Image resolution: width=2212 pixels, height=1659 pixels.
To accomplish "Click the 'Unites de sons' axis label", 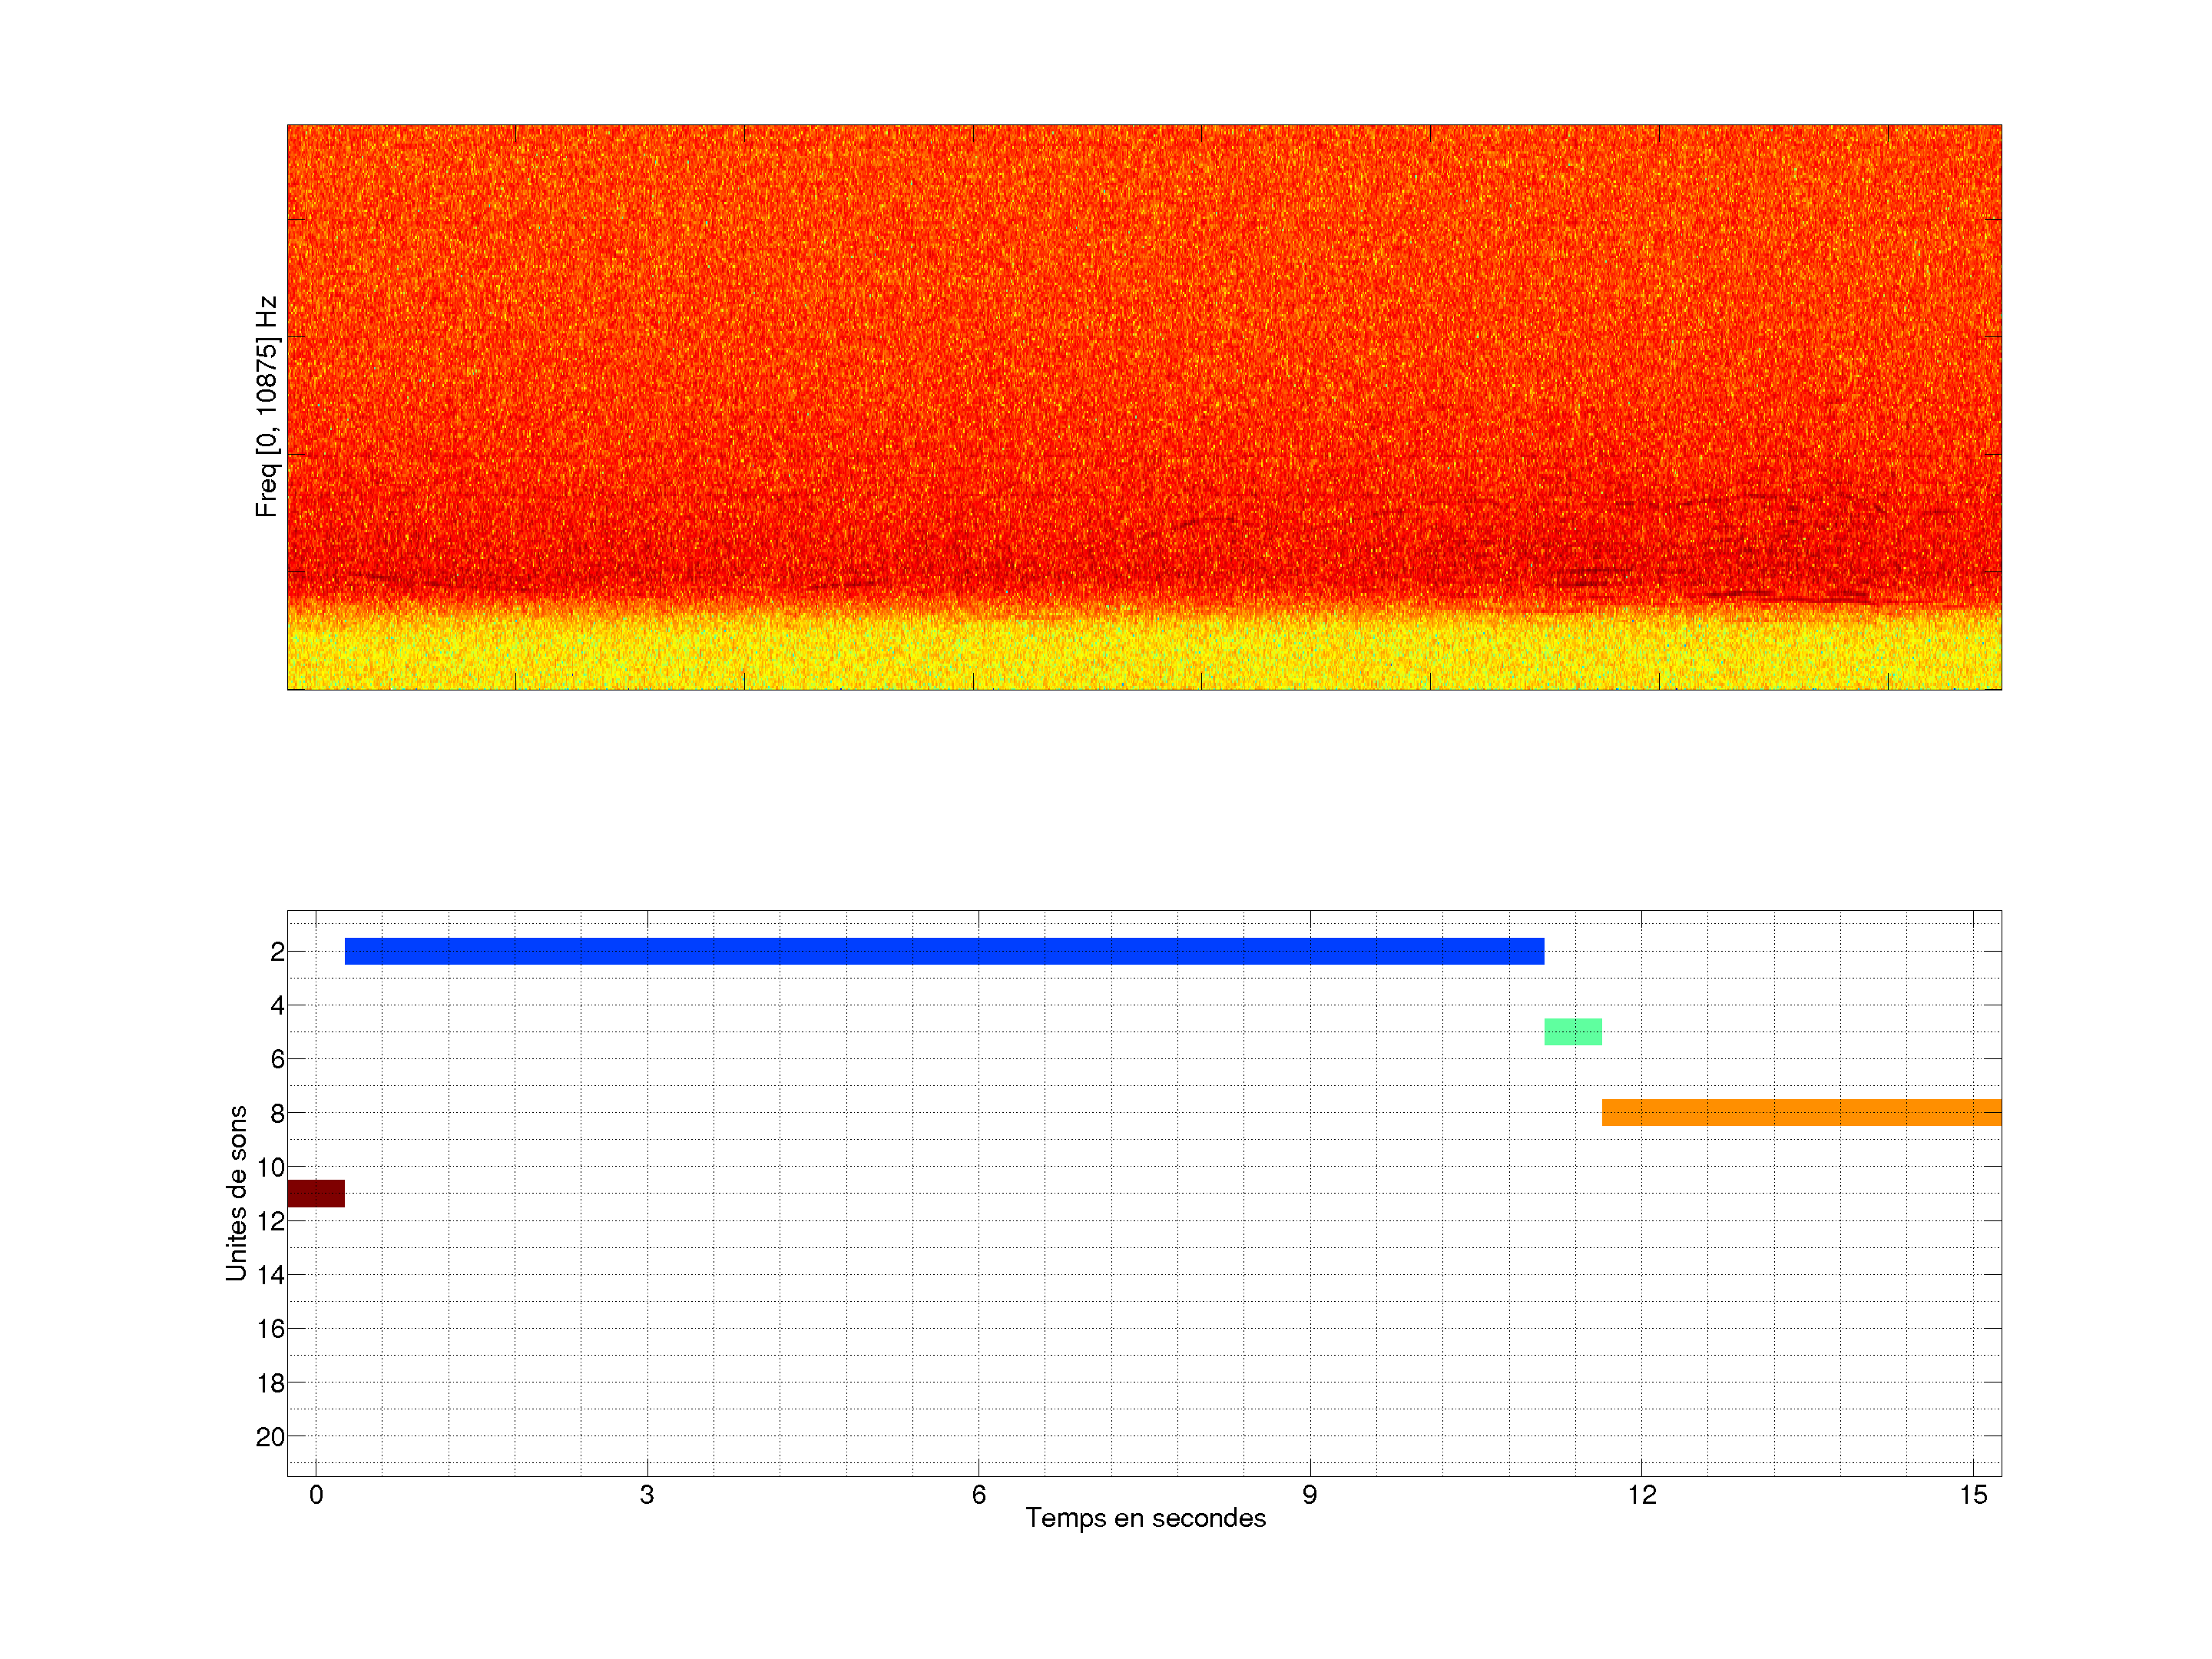I will pyautogui.click(x=236, y=1193).
